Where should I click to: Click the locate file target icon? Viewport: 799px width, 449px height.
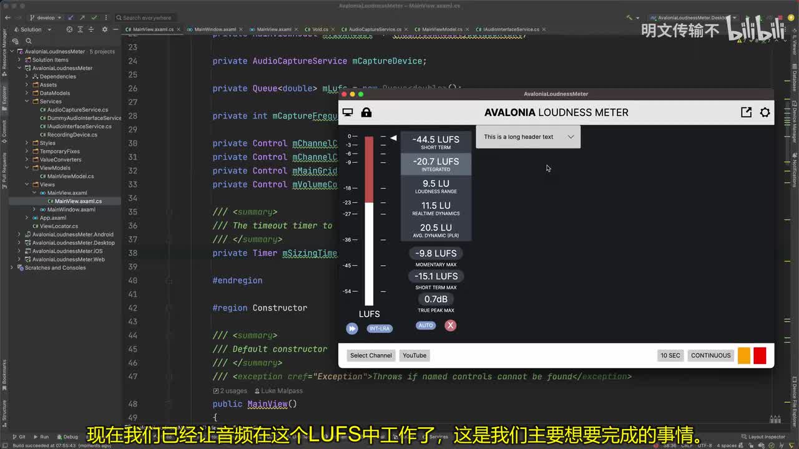(69, 29)
